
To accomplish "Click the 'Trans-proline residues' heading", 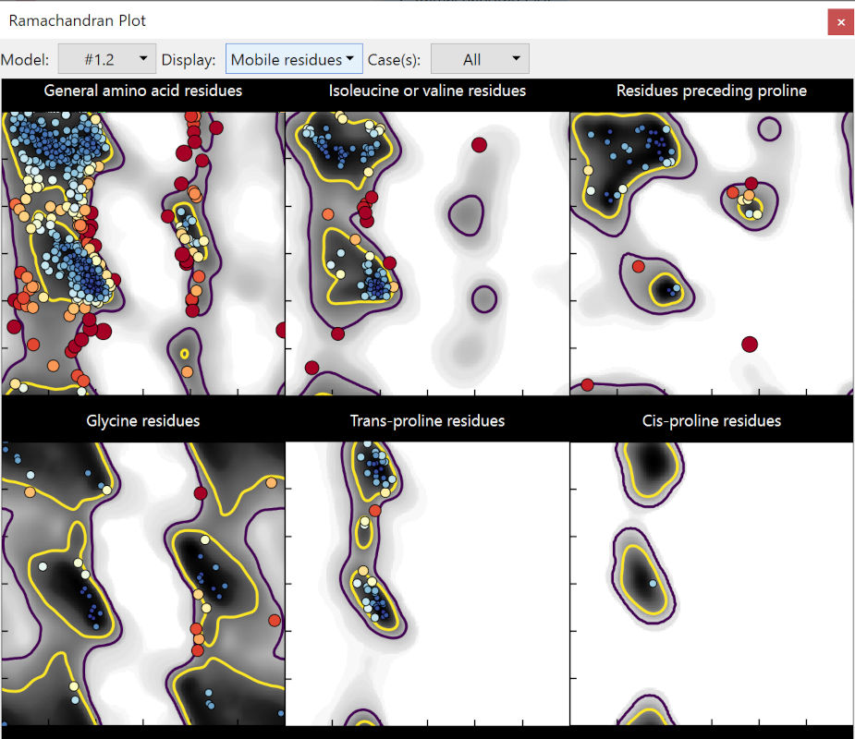I will pos(427,420).
